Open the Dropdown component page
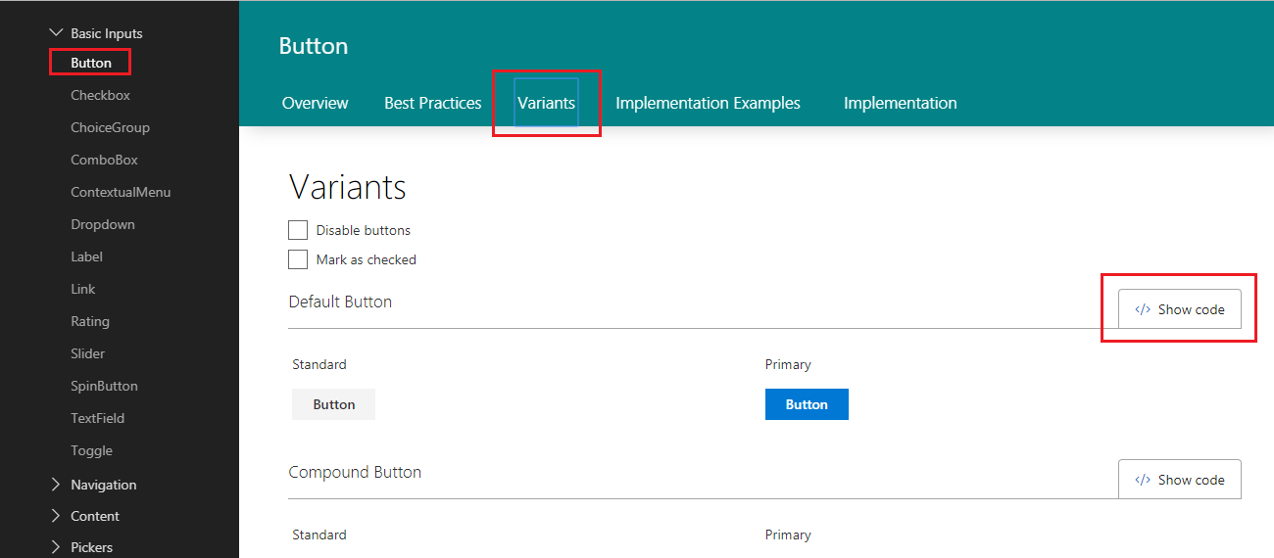1274x558 pixels. (103, 224)
